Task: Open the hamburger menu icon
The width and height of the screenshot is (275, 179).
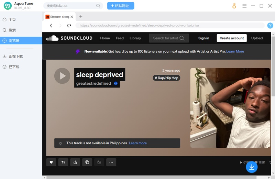Action: (244, 6)
